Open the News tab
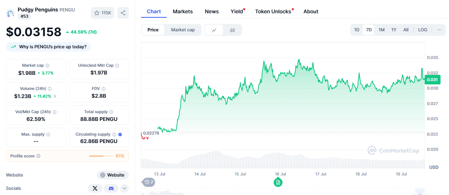The width and height of the screenshot is (449, 195). tap(212, 11)
